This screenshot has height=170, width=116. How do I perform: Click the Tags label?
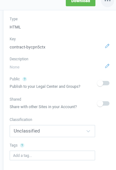pos(13,145)
